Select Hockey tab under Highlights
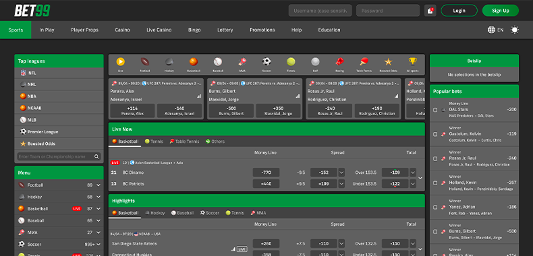Screen dimensions: 533x256 (155, 213)
